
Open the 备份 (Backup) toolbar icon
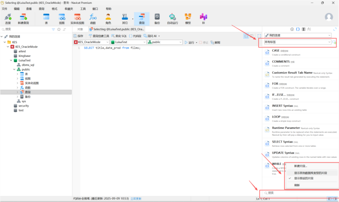(x=157, y=19)
